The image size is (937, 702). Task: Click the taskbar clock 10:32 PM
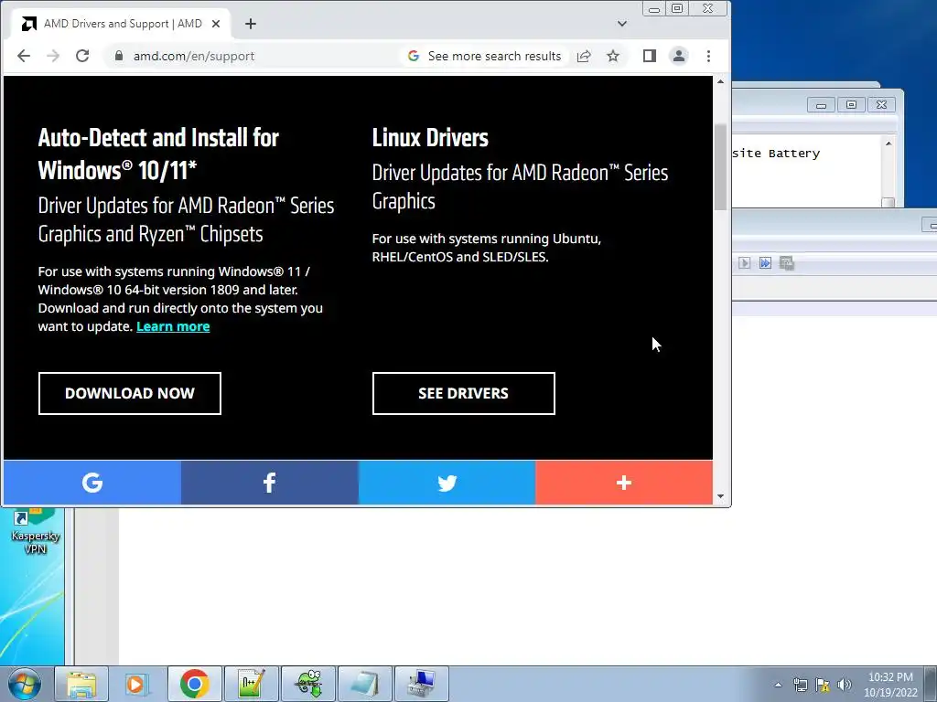click(890, 685)
